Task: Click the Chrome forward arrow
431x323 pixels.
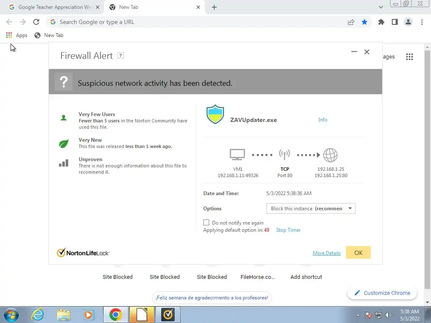Action: (x=23, y=22)
